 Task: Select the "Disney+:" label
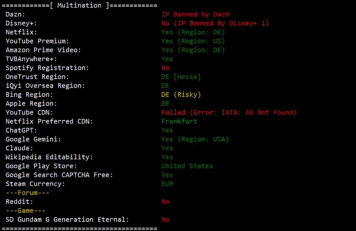point(21,23)
